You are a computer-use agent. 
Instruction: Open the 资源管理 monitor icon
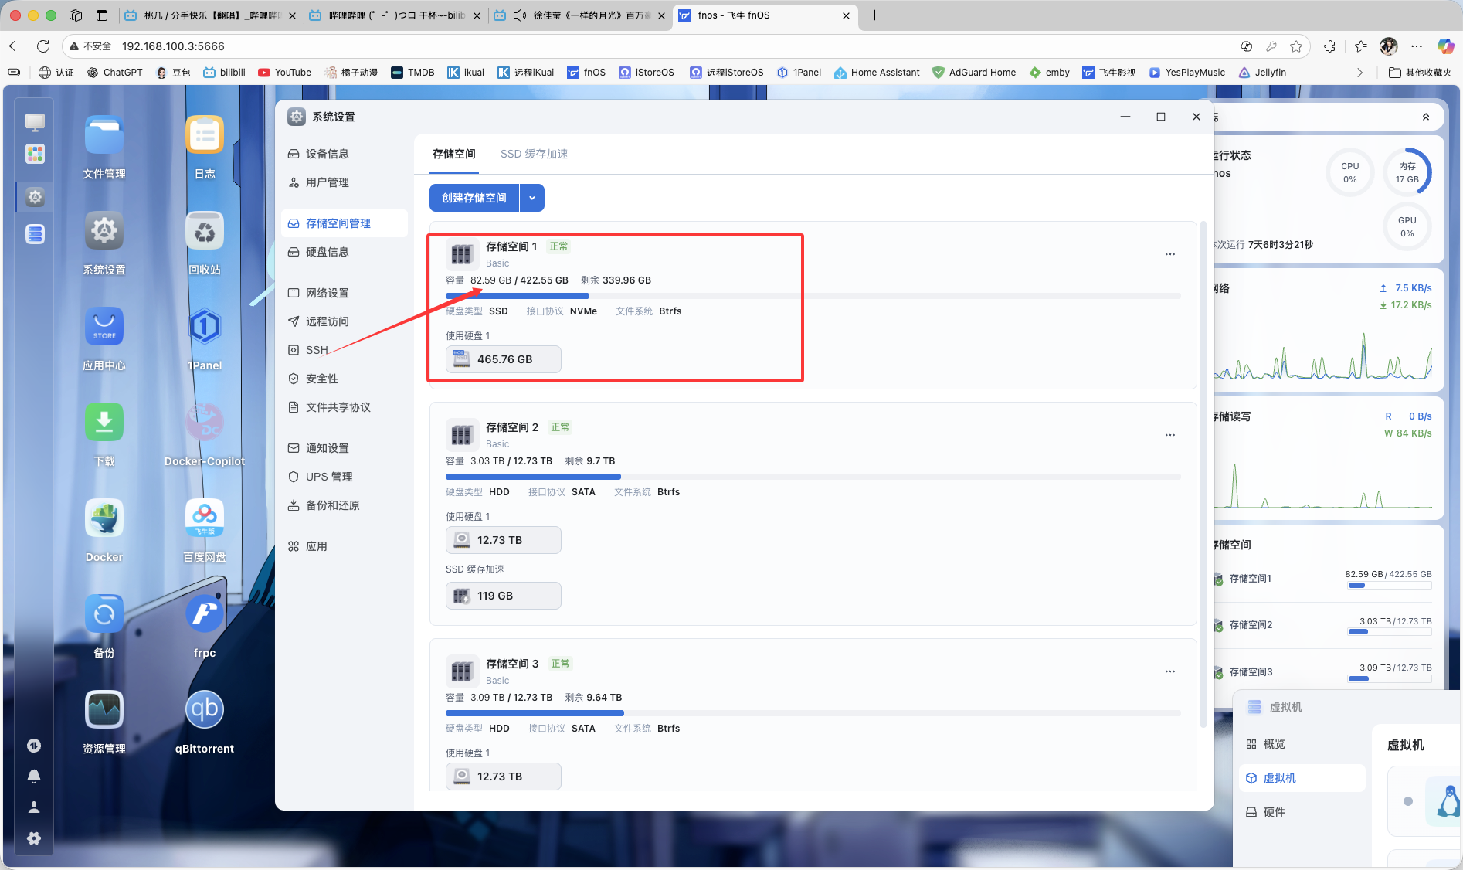pyautogui.click(x=104, y=710)
